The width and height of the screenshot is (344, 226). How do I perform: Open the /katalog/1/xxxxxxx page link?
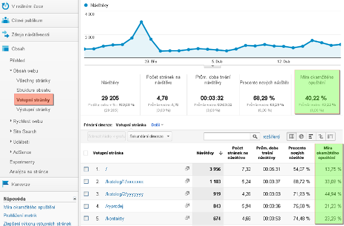124,181
